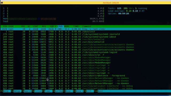Click the CPU 2 meter bar
The height and width of the screenshot is (96, 171).
pyautogui.click(x=53, y=11)
